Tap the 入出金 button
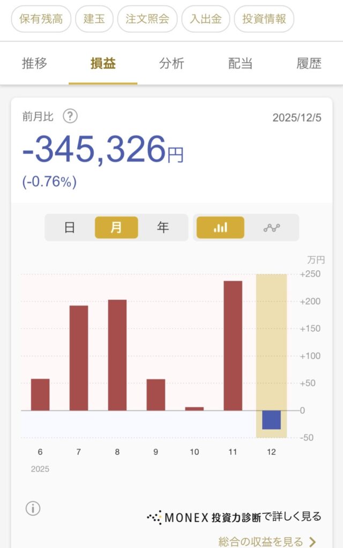343x548 pixels. [206, 19]
